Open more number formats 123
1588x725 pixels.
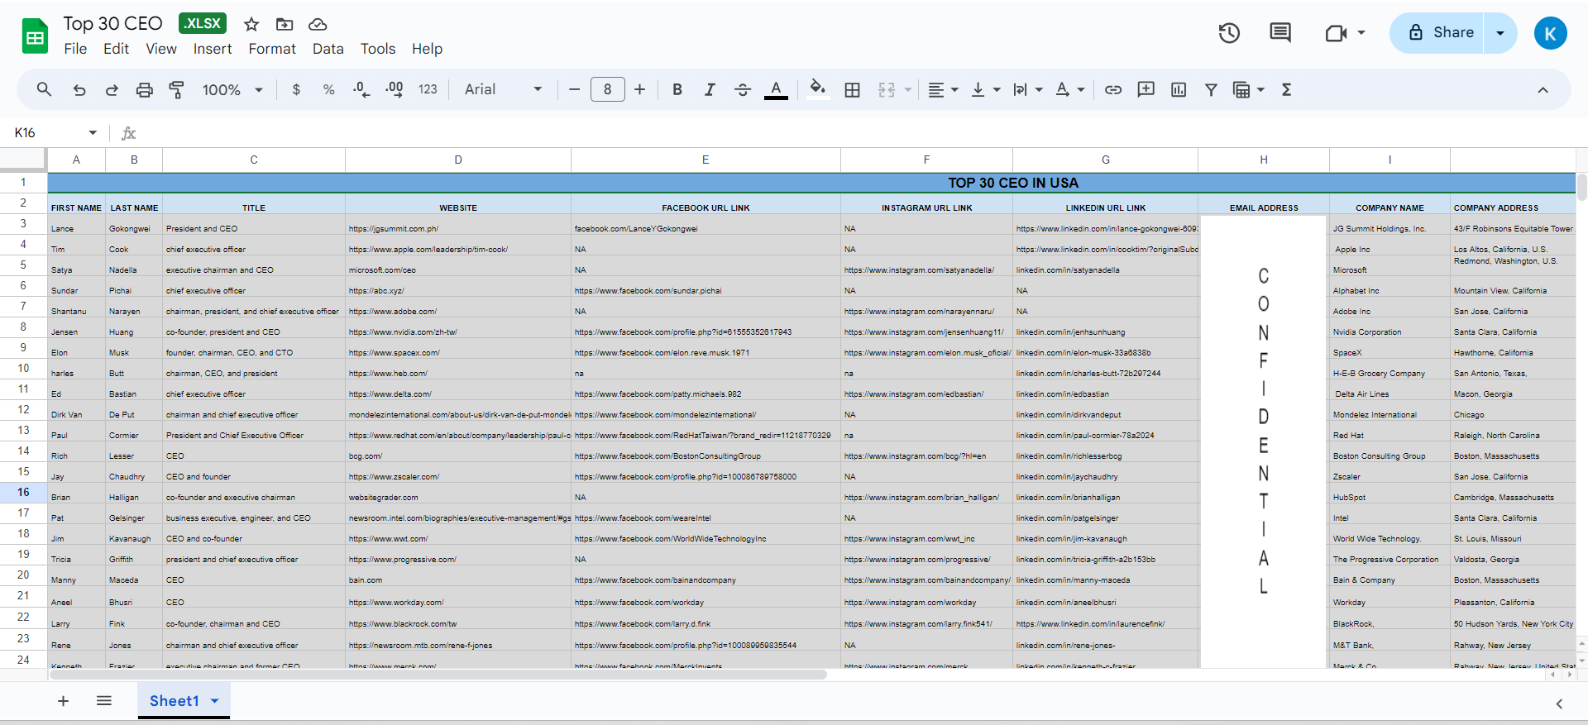pyautogui.click(x=428, y=89)
